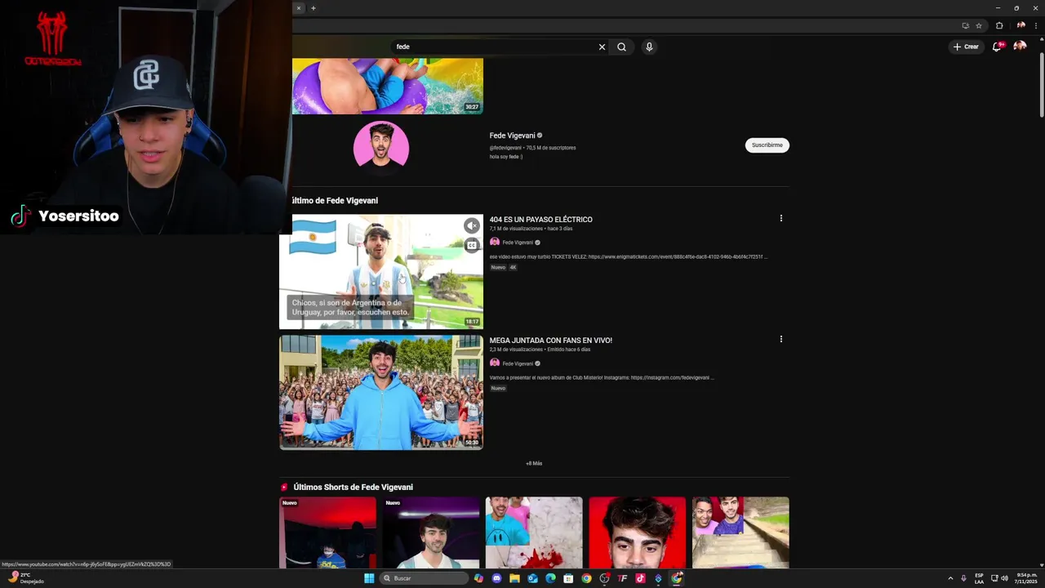Open Fede Vigevani channel avatar
The width and height of the screenshot is (1045, 588).
[381, 148]
